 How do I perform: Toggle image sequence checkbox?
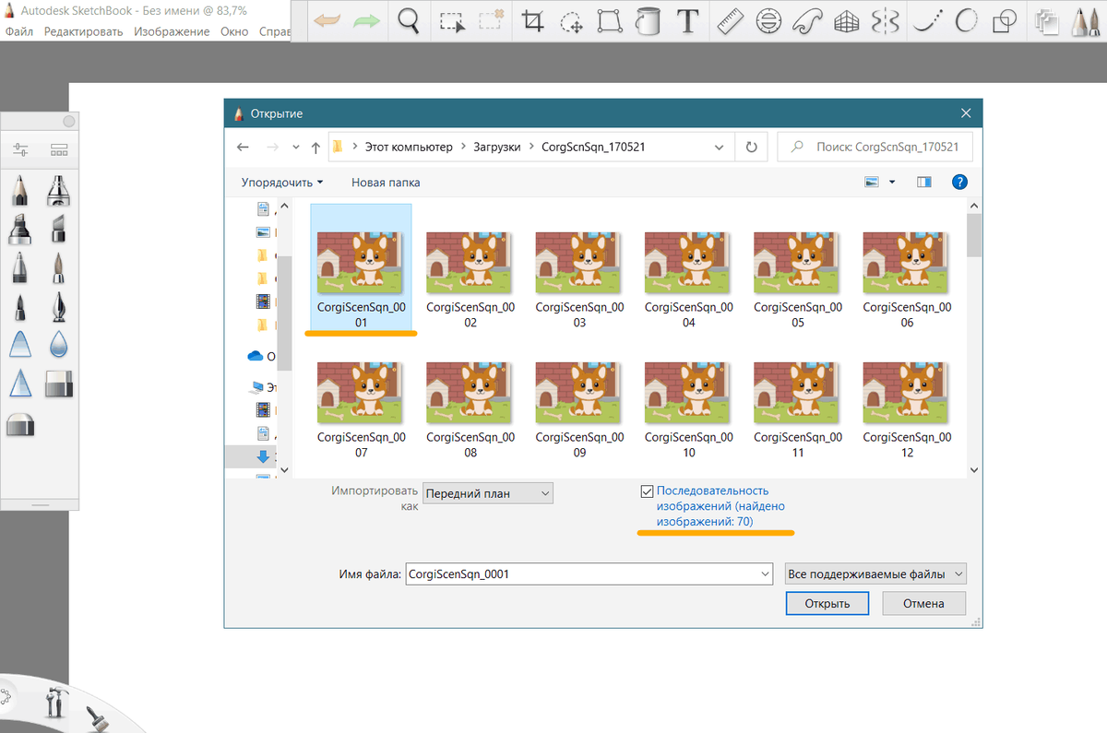click(x=647, y=491)
